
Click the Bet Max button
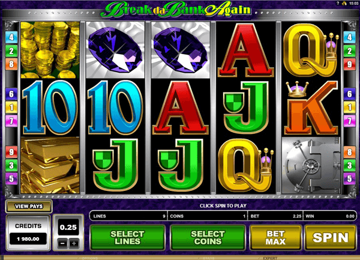point(275,238)
